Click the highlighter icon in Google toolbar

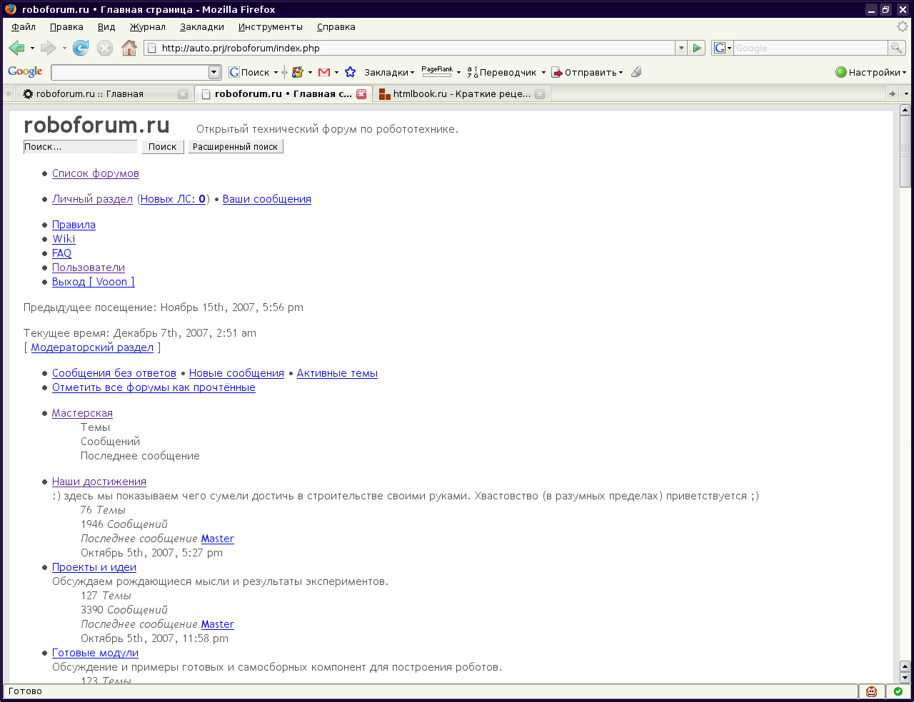636,72
